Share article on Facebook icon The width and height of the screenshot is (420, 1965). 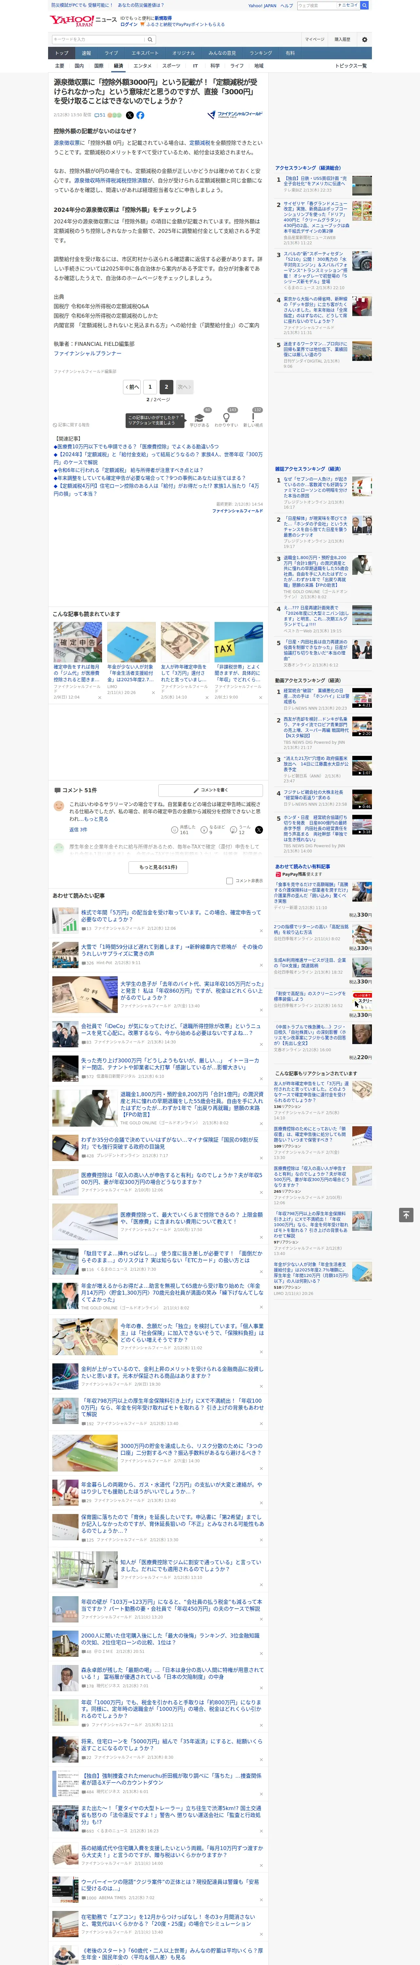[140, 115]
